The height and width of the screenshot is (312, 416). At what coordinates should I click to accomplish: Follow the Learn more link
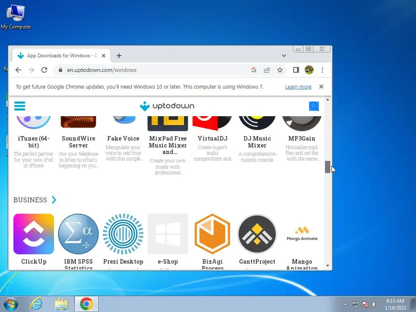pyautogui.click(x=298, y=87)
